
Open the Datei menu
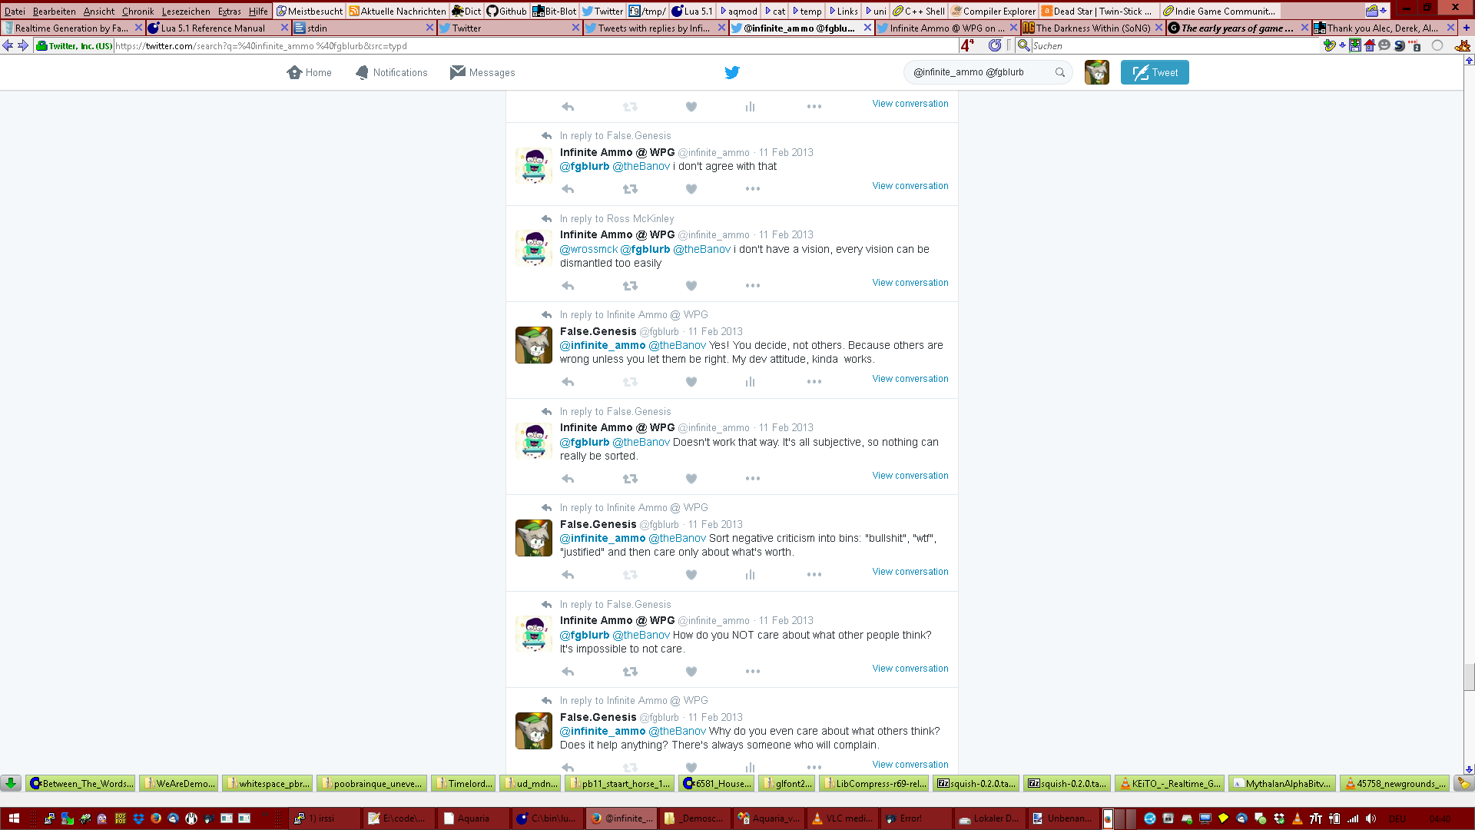[x=15, y=11]
